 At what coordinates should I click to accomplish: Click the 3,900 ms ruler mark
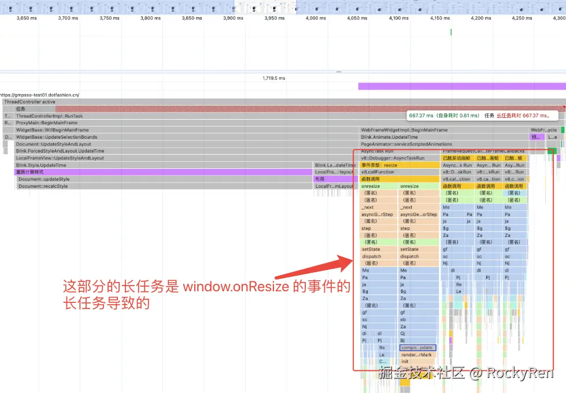(233, 18)
